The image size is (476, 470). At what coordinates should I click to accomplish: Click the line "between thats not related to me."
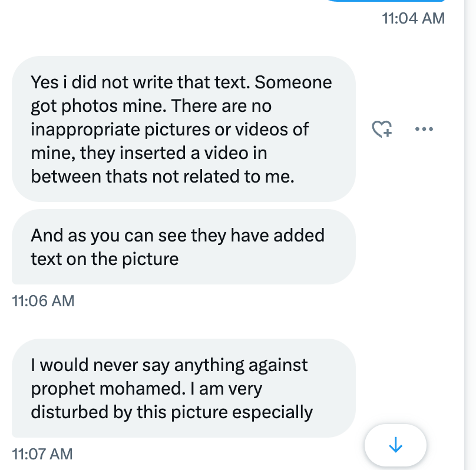[x=162, y=176]
